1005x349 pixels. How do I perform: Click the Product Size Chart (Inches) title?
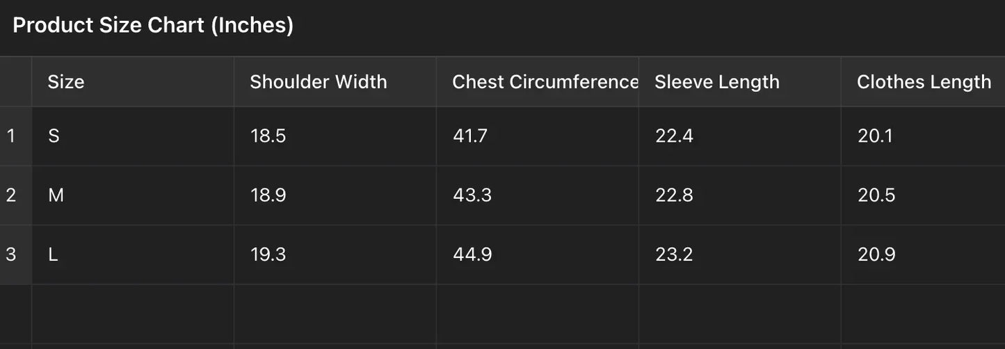[x=153, y=26]
